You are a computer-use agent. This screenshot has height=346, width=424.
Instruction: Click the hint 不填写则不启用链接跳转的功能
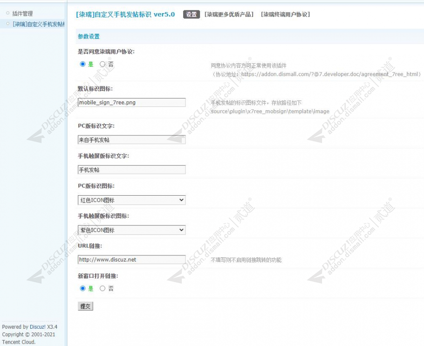point(246,260)
